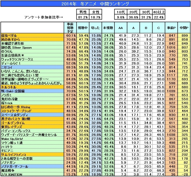Click the 切った column header

[95, 28]
